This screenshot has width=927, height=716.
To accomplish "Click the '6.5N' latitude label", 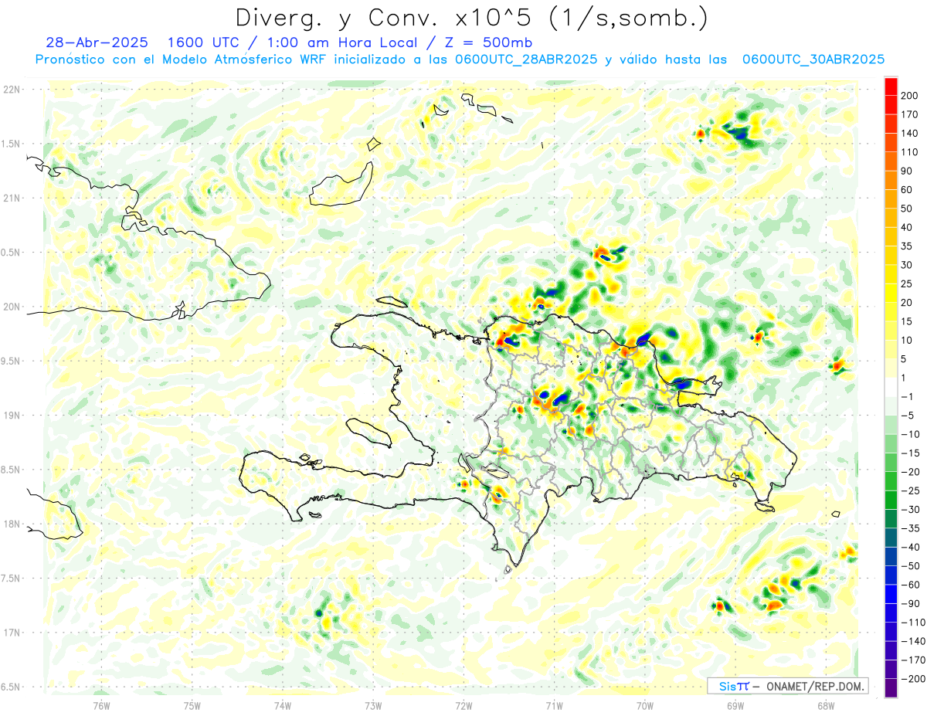I will (x=12, y=687).
